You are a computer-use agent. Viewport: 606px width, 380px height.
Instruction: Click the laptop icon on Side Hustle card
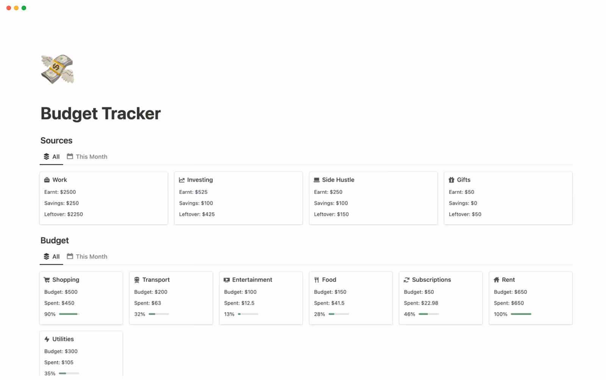(x=317, y=180)
